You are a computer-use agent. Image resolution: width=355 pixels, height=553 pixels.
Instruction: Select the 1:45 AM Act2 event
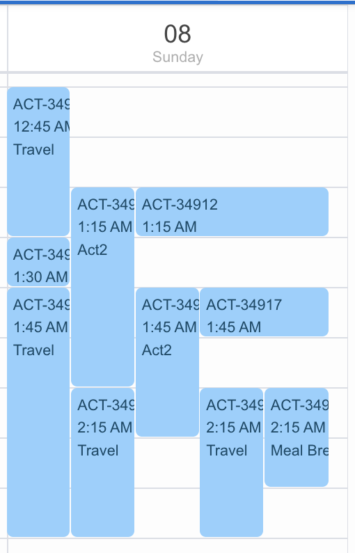click(167, 362)
